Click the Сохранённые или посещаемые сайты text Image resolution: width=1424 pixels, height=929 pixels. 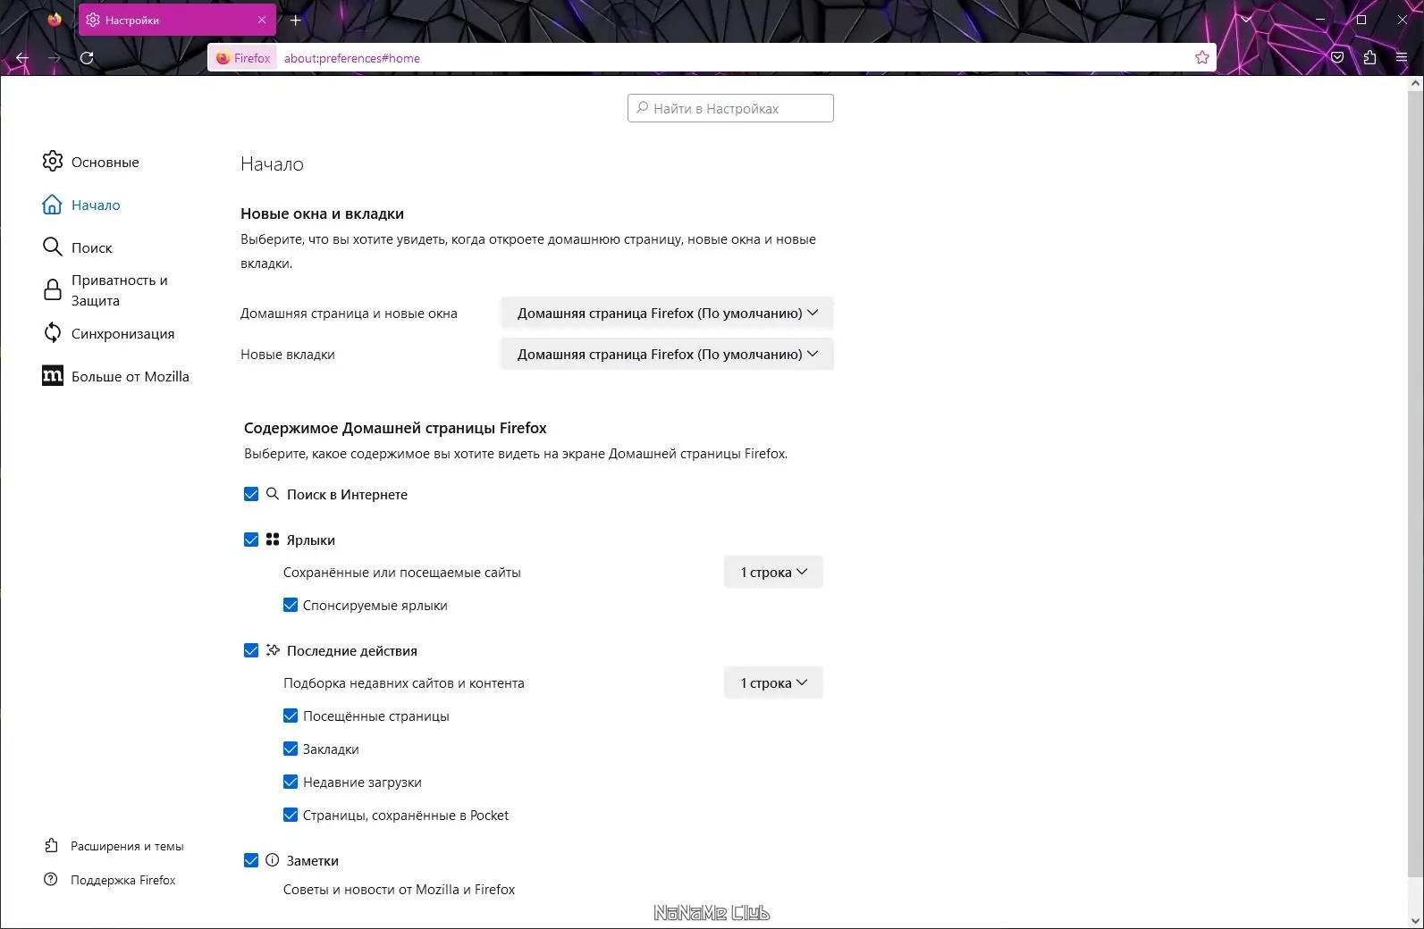401,573
